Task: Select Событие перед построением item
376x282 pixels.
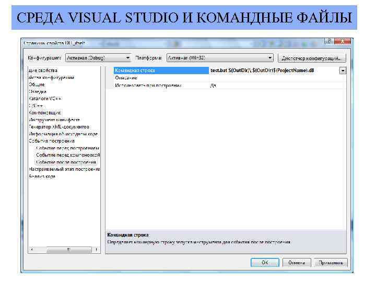Action: pyautogui.click(x=67, y=148)
